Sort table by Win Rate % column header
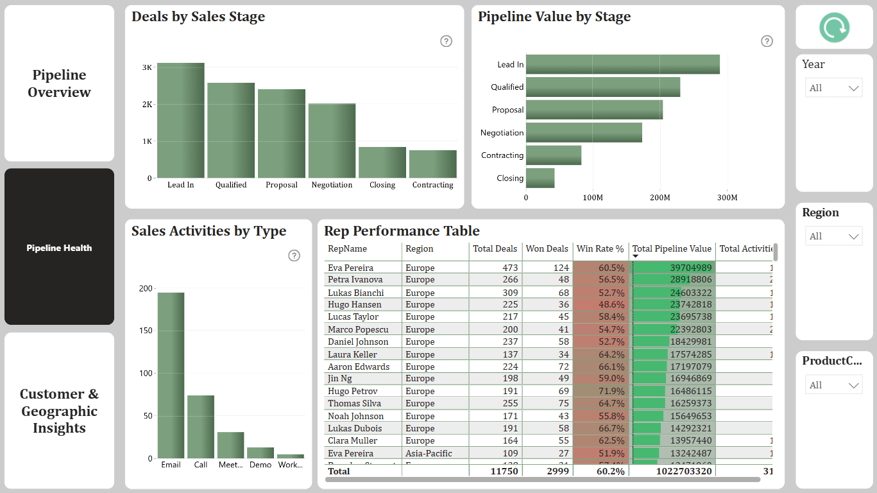 coord(600,249)
